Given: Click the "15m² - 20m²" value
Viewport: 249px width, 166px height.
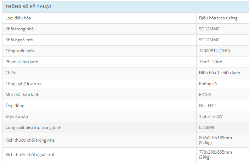Looking at the screenshot, I should click(x=211, y=62).
